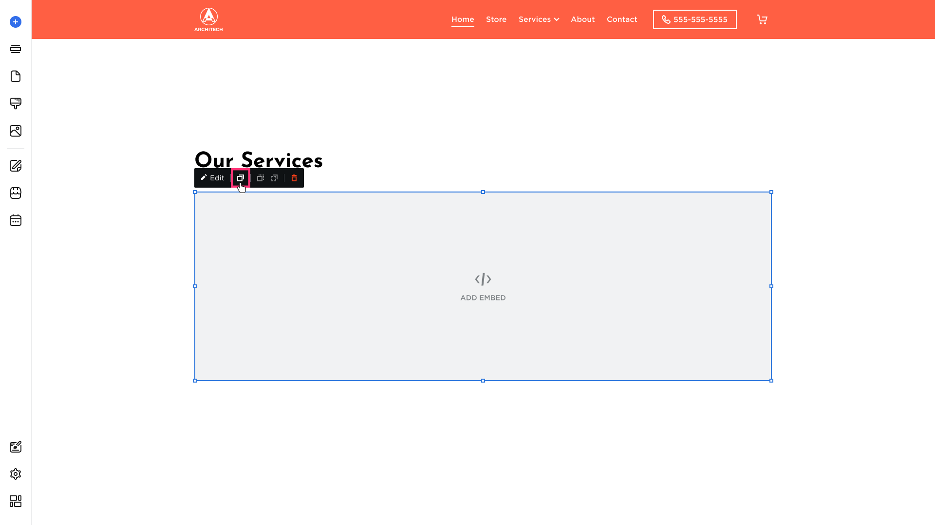This screenshot has width=935, height=525.
Task: Open the shopping cart icon in header
Action: pyautogui.click(x=762, y=19)
